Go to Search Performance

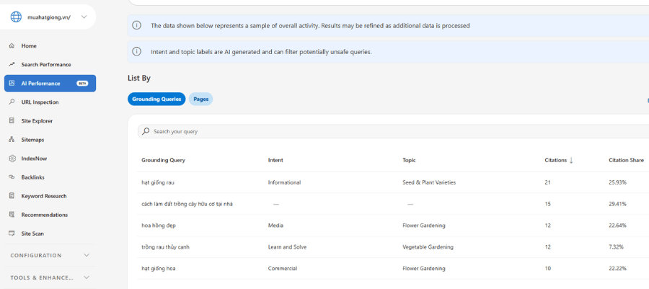click(x=46, y=64)
